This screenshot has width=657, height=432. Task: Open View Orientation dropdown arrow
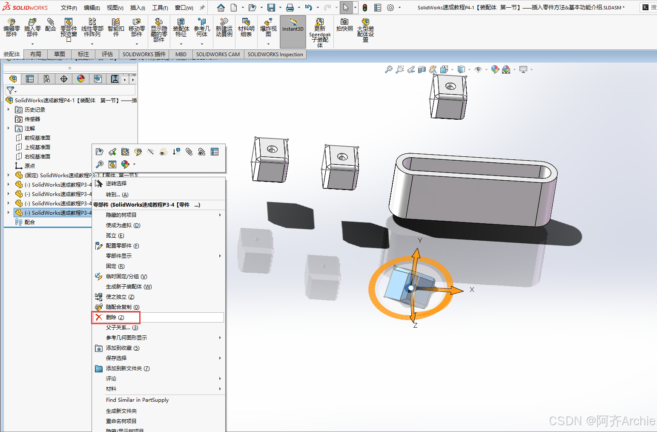click(x=452, y=69)
